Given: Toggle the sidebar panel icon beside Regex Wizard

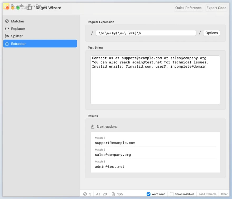Looking at the screenshot, I should (29, 8).
